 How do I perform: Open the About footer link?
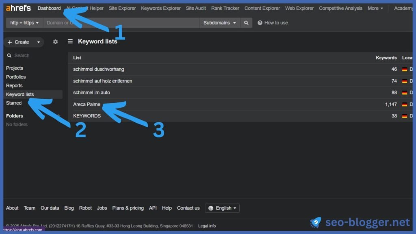coord(12,208)
